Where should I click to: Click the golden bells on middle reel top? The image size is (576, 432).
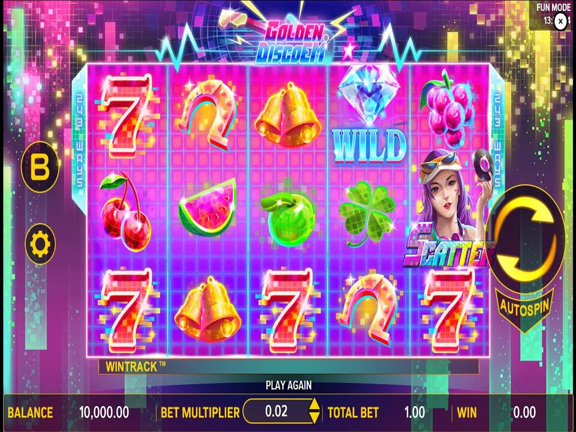(287, 115)
